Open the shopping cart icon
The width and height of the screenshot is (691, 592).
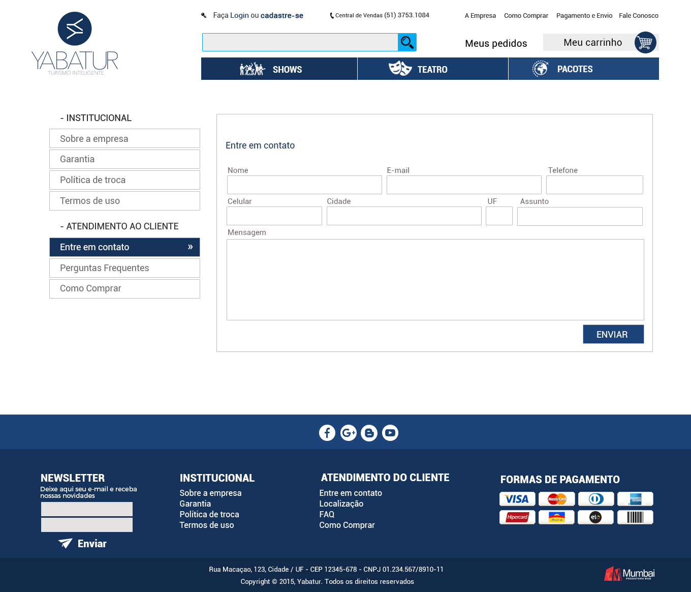click(x=645, y=42)
